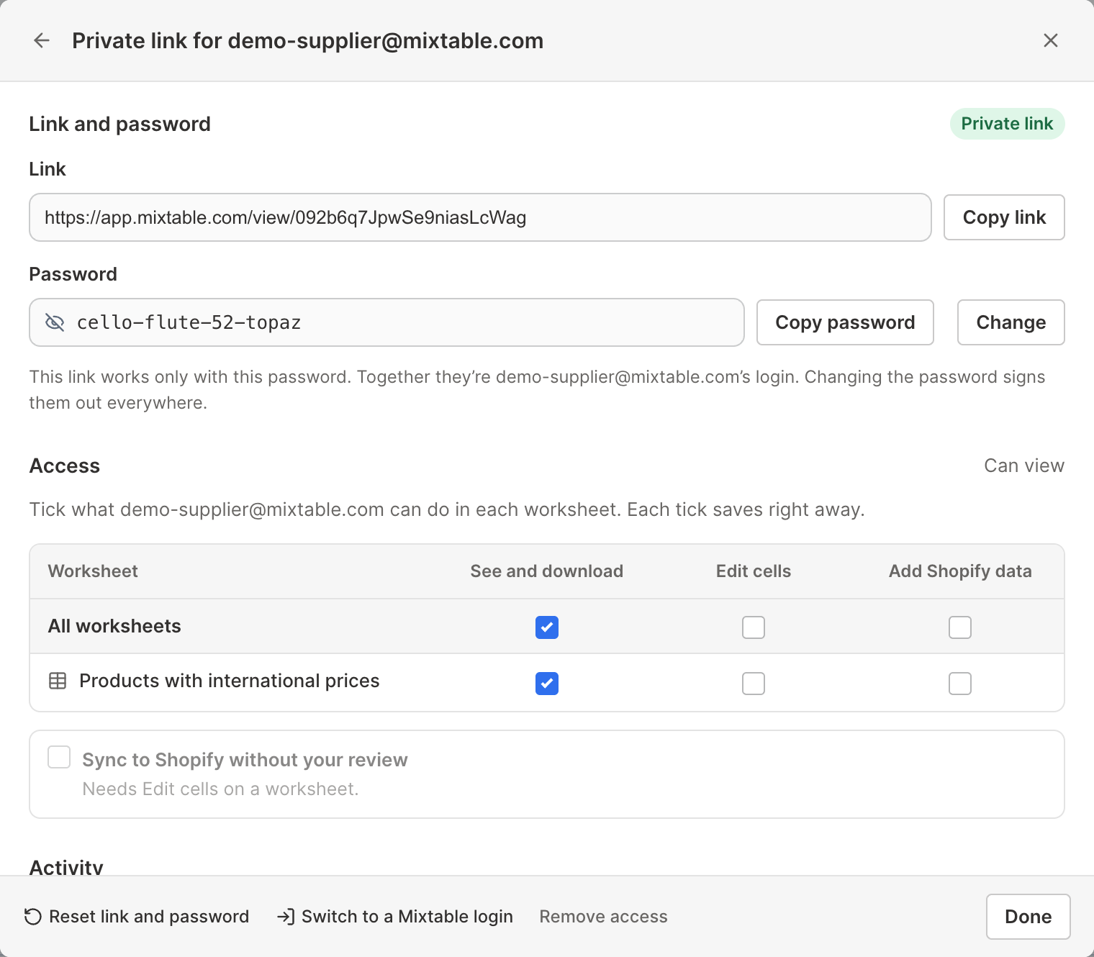The image size is (1094, 957).
Task: Remove access for this supplier
Action: (603, 917)
